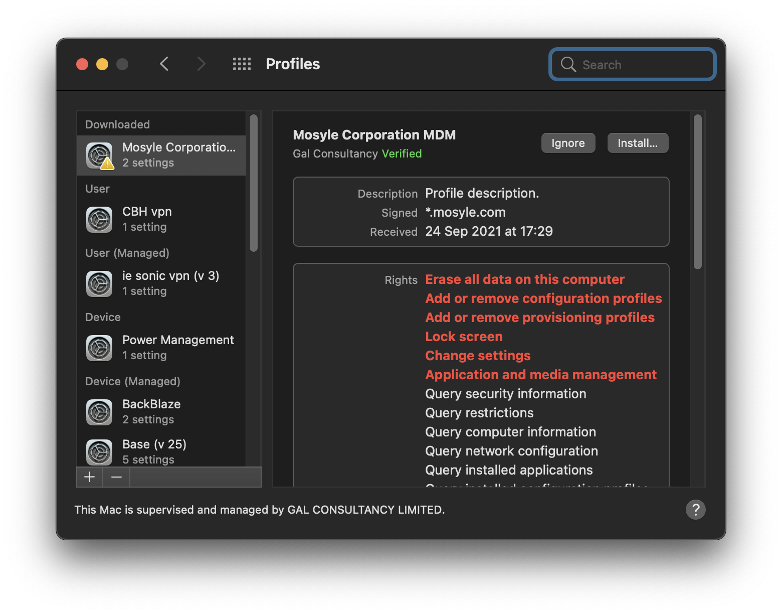Click 'Query installed applications'

point(509,470)
